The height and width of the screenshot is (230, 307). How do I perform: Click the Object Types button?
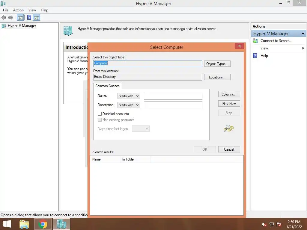[x=217, y=64]
